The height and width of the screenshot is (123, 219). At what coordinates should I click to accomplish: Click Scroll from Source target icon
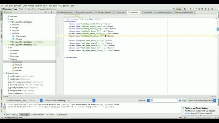coord(46,12)
